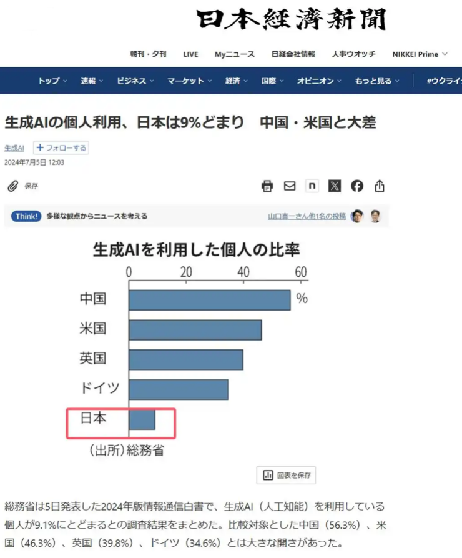The height and width of the screenshot is (558, 462).
Task: Open the NIKKEI Prime dropdown
Action: [x=420, y=54]
